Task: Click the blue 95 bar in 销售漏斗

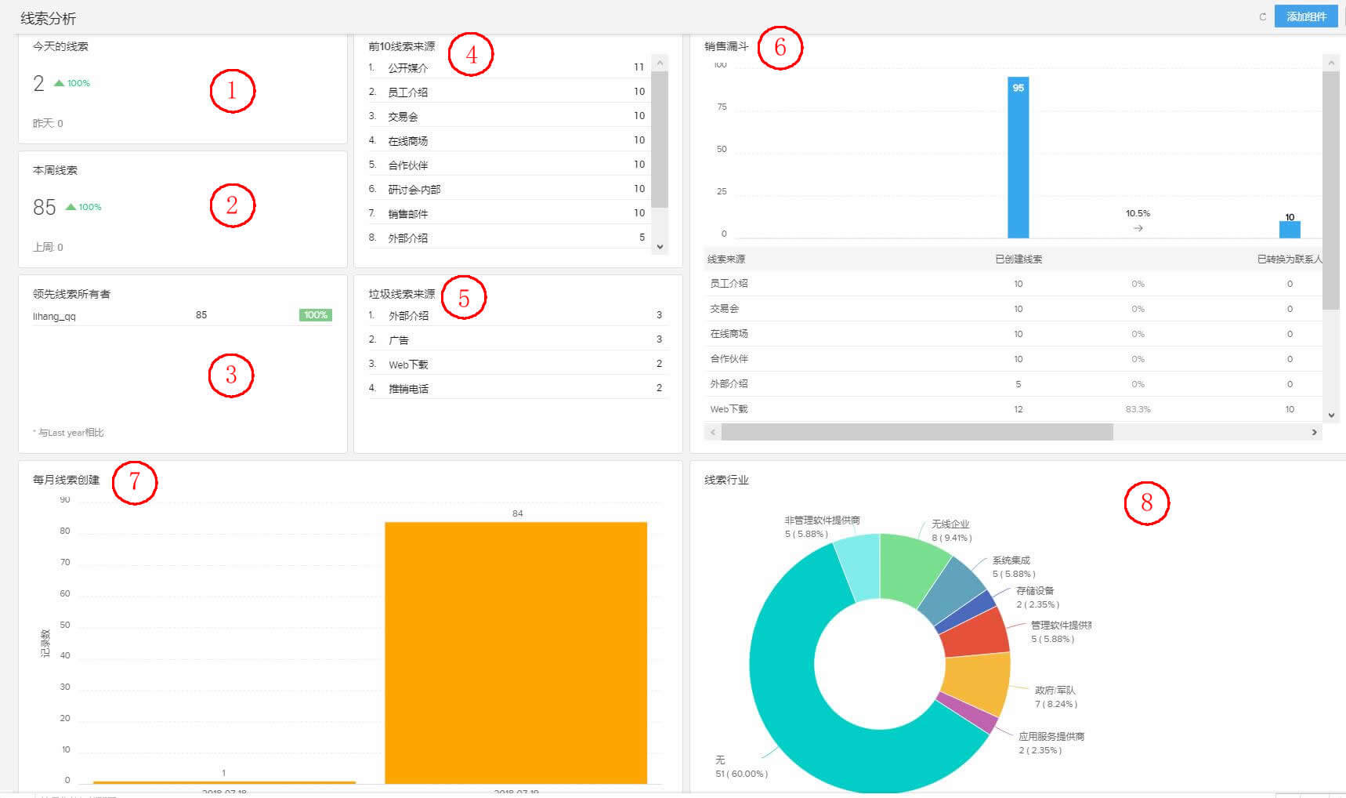Action: pos(1018,157)
